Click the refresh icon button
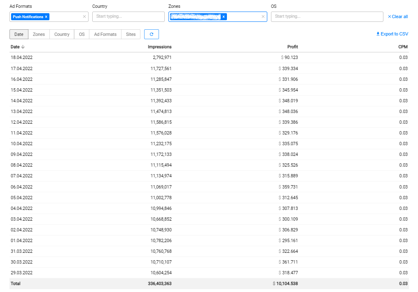This screenshot has height=292, width=418. [x=151, y=34]
